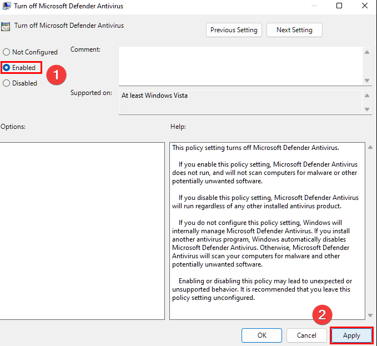Screen dimensions: 377x346
Task: Click the Options pane box
Action: pos(82,231)
